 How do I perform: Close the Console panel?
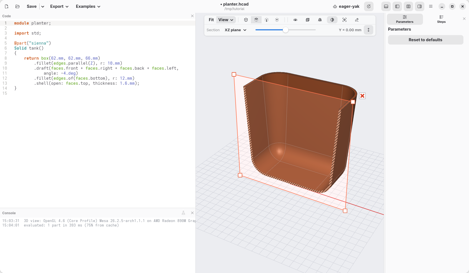tap(192, 213)
